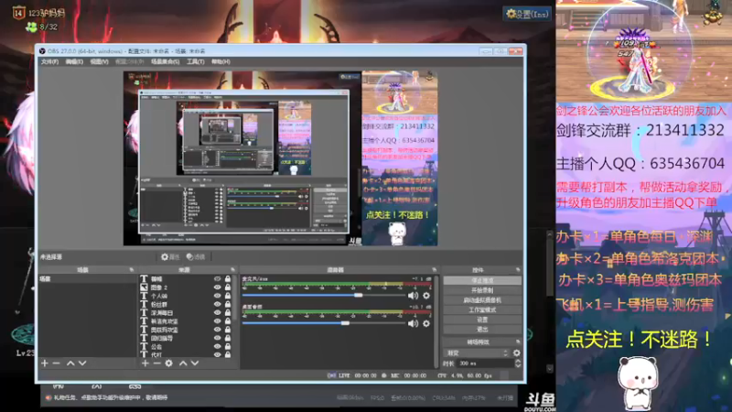Click 退出 exit button in Controls

(482, 330)
